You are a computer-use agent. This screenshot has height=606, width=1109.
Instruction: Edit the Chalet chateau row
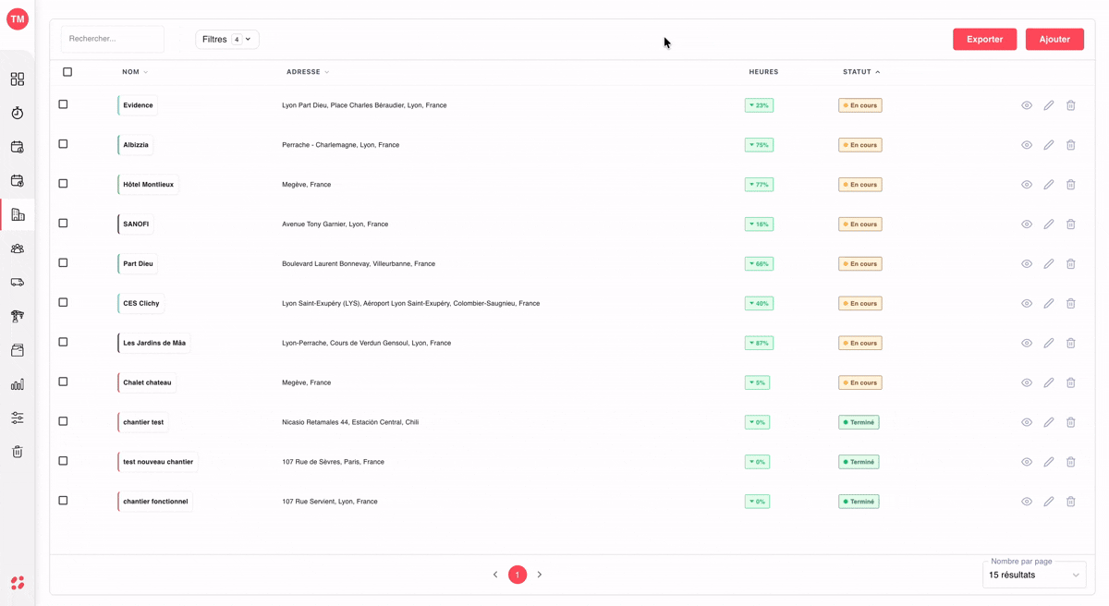tap(1049, 382)
